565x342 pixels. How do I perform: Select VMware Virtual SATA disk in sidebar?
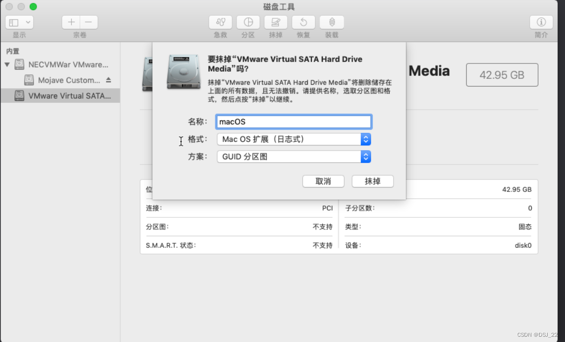[61, 95]
